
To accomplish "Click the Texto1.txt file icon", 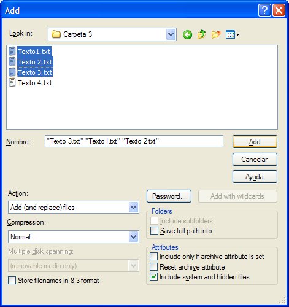I will [12, 52].
